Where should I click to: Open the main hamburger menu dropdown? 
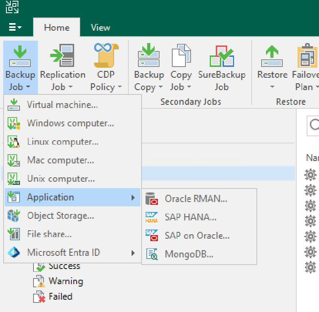[15, 27]
